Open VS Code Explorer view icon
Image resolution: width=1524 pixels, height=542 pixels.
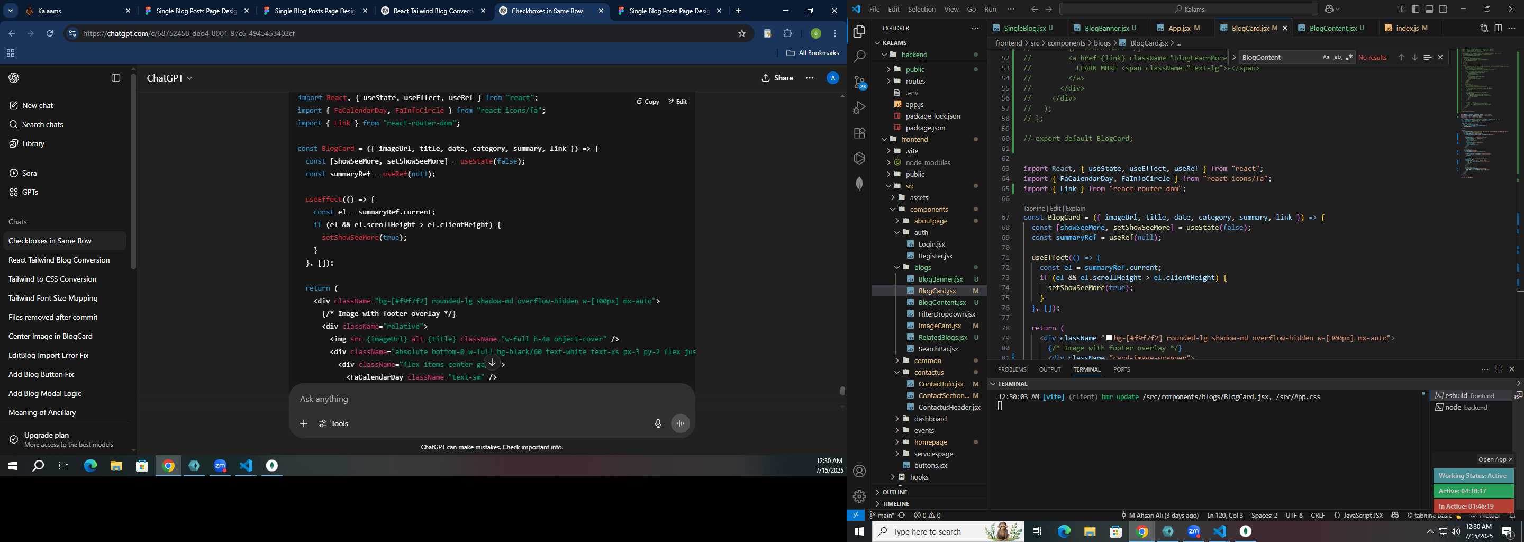[859, 31]
